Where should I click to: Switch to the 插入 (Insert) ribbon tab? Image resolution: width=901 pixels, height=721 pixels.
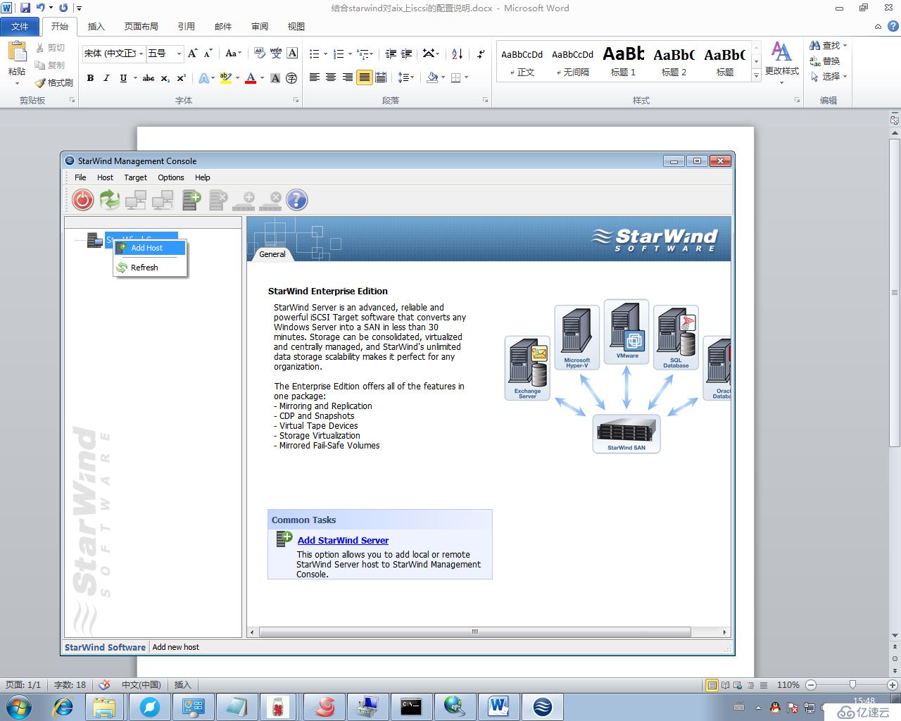(x=96, y=27)
